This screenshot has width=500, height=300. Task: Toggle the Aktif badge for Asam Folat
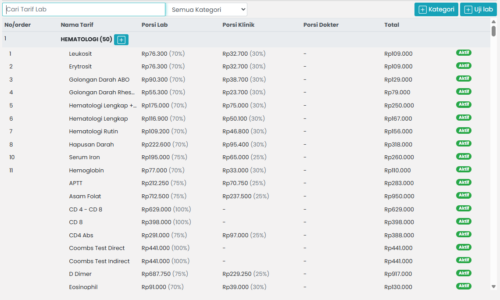[464, 195]
